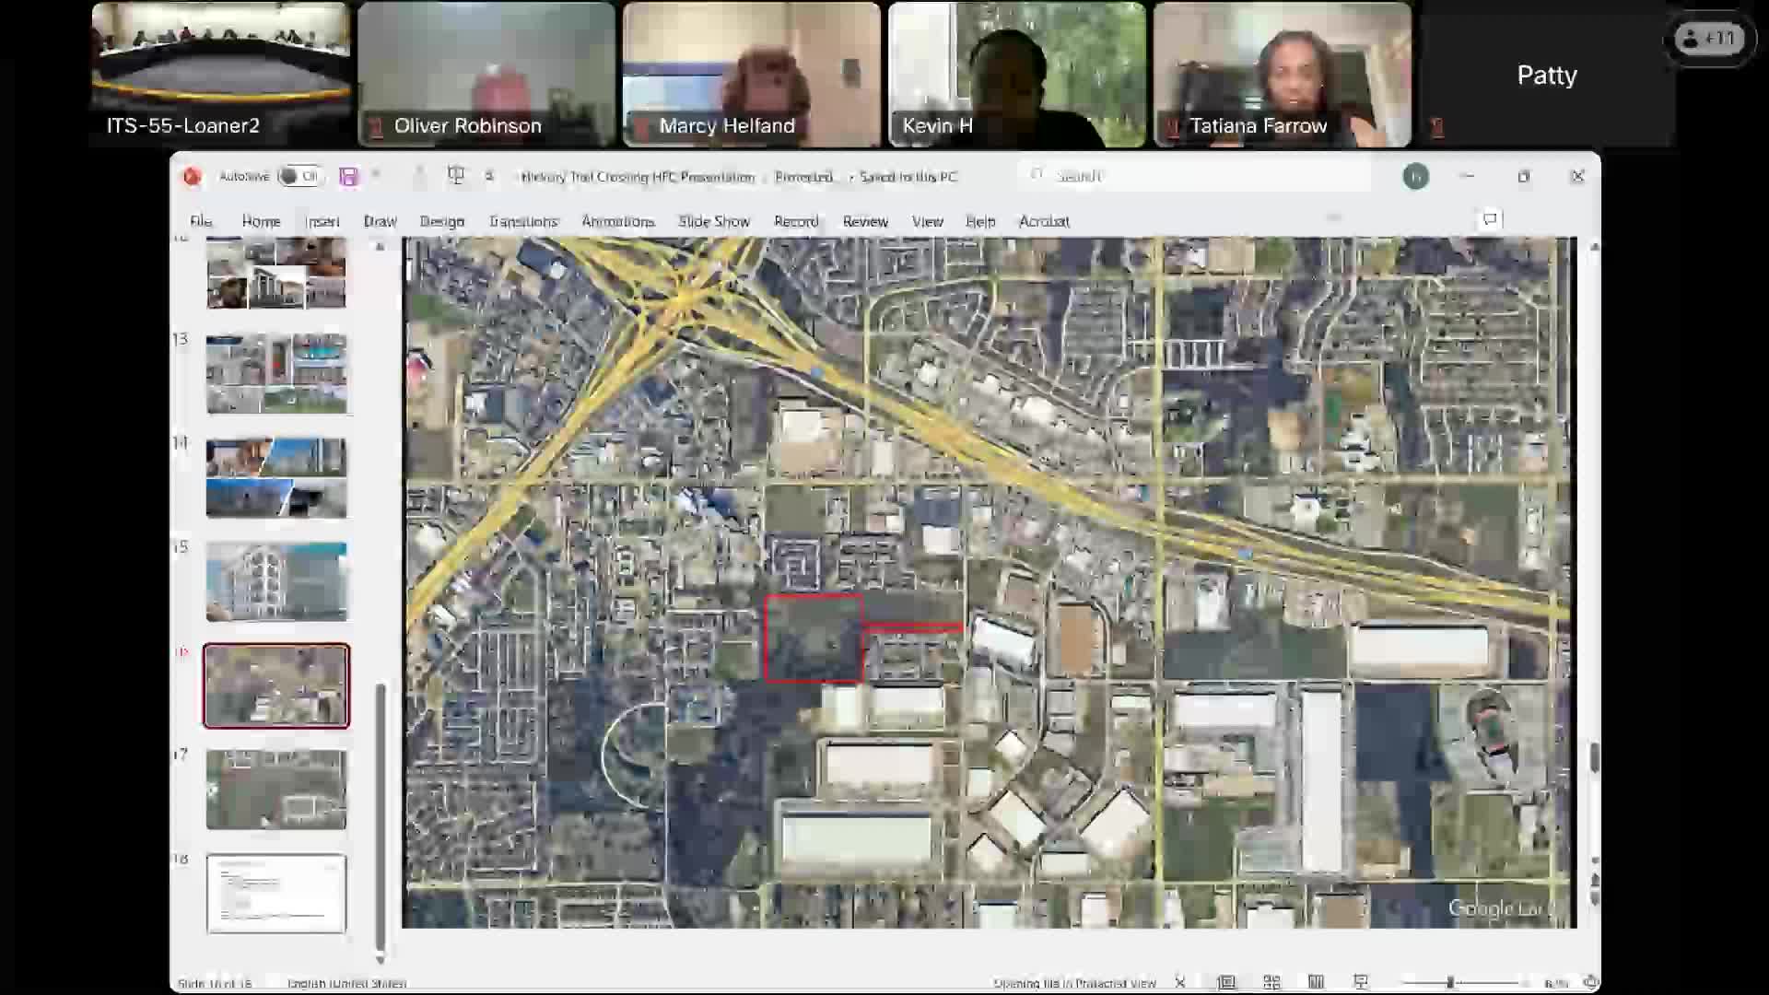The image size is (1769, 995).
Task: Open the File menu
Action: (201, 221)
